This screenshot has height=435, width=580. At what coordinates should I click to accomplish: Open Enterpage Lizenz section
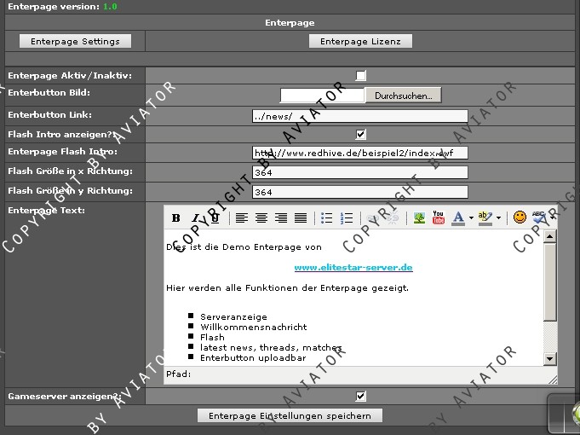click(x=360, y=41)
